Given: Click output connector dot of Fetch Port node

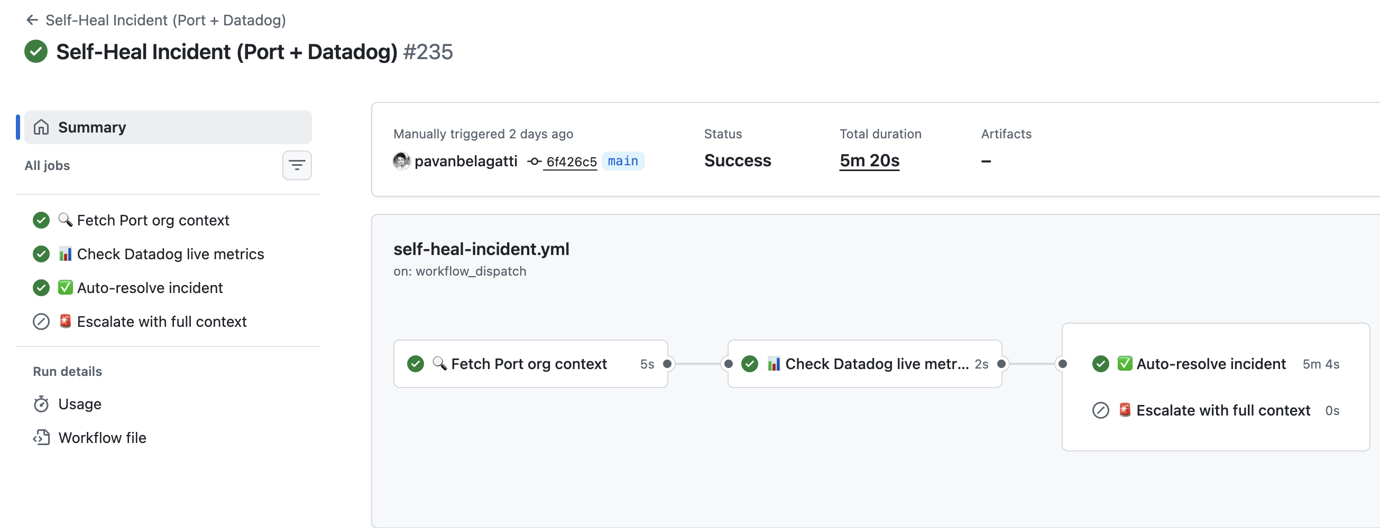Looking at the screenshot, I should point(667,364).
